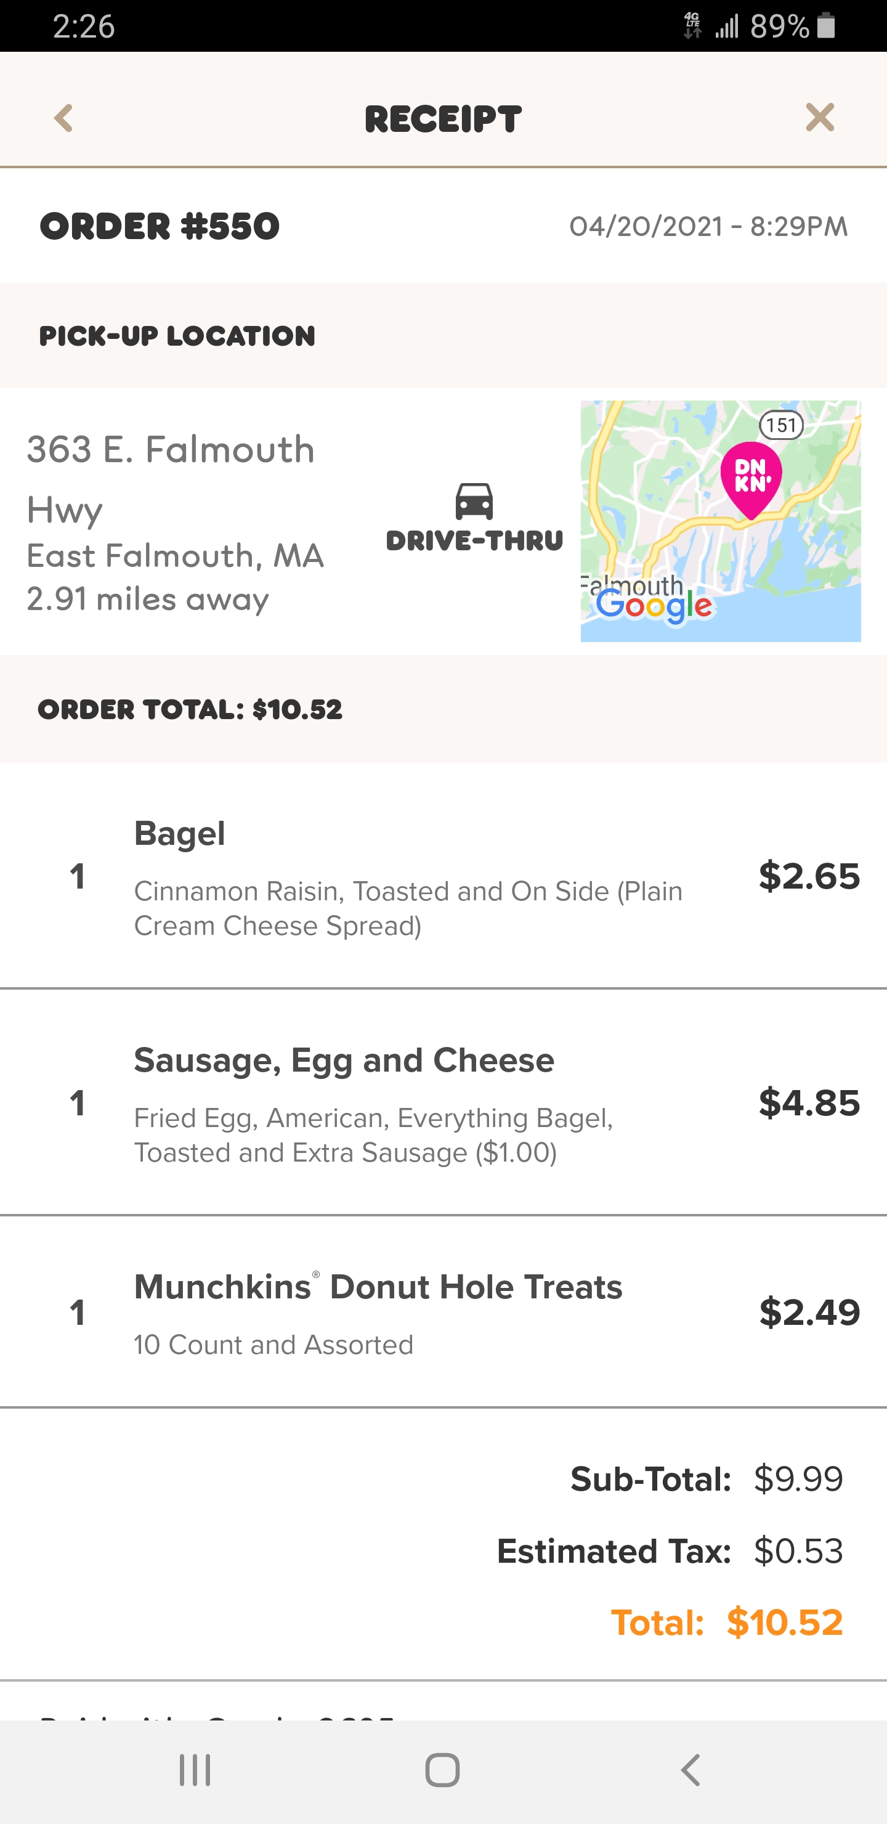This screenshot has height=1824, width=887.
Task: Tap the Order #550 heading
Action: pyautogui.click(x=160, y=227)
